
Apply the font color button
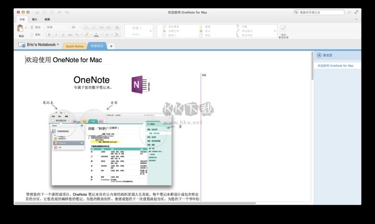coord(97,35)
